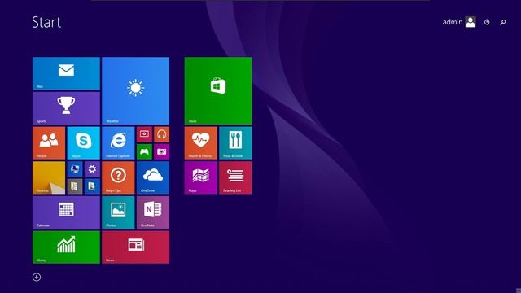The width and height of the screenshot is (521, 293).
Task: Open the Photos tile
Action: 118,212
